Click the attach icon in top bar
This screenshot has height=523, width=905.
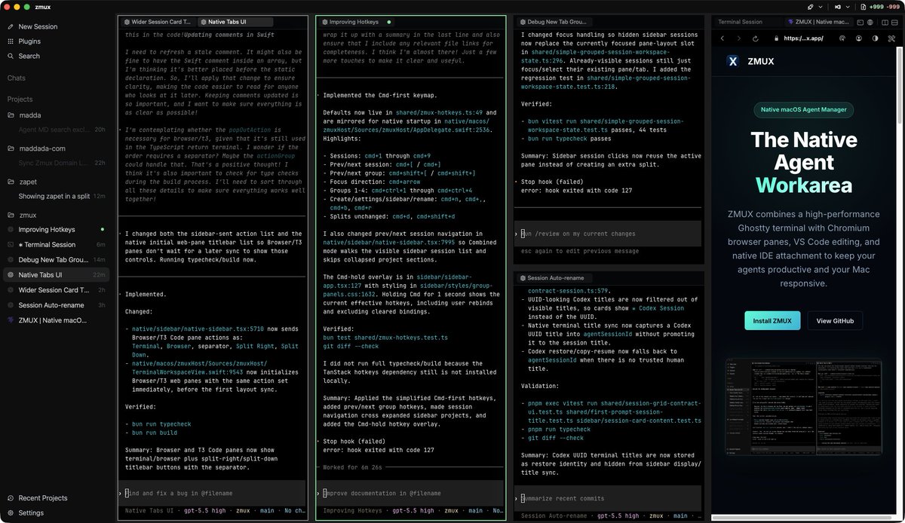(x=810, y=7)
